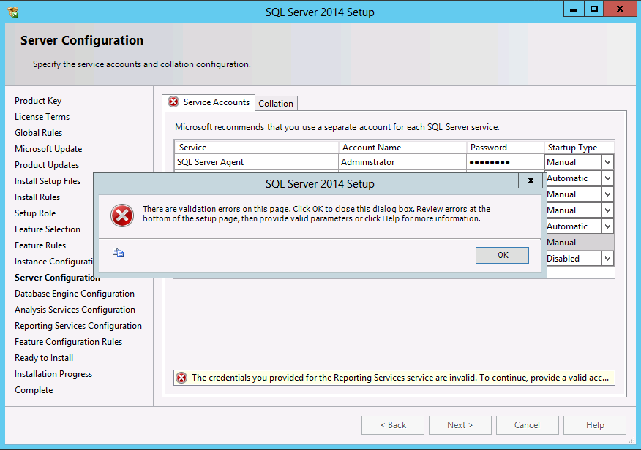Image resolution: width=641 pixels, height=450 pixels.
Task: Select Product Key in the setup steps list
Action: point(38,101)
